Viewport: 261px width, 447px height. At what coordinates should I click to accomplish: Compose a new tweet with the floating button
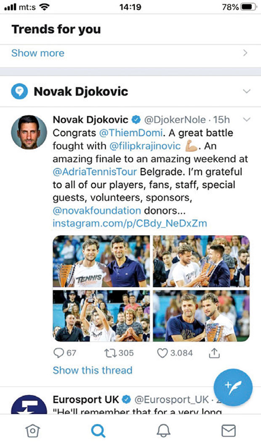(233, 387)
